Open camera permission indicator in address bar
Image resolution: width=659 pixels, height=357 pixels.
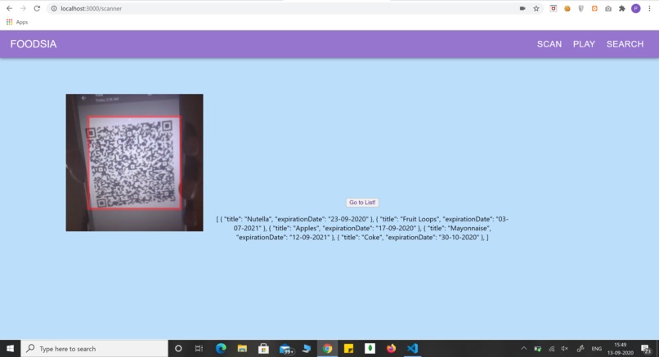(522, 8)
